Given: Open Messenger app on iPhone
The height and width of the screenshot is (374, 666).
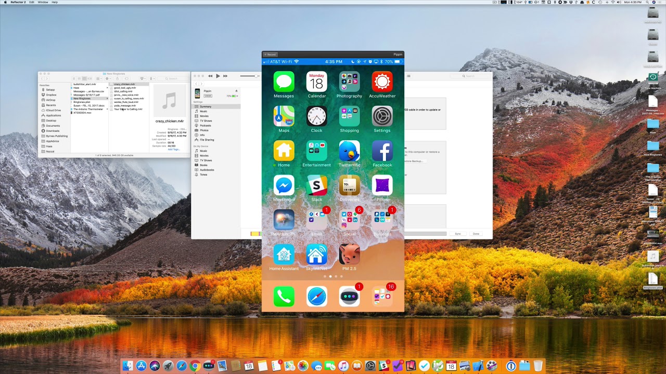Looking at the screenshot, I should coord(284,185).
